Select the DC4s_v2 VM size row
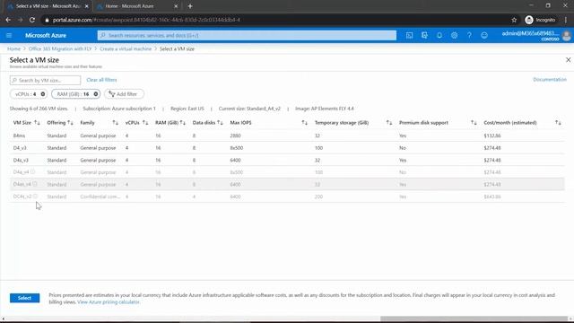The width and height of the screenshot is (574, 323). click(287, 196)
